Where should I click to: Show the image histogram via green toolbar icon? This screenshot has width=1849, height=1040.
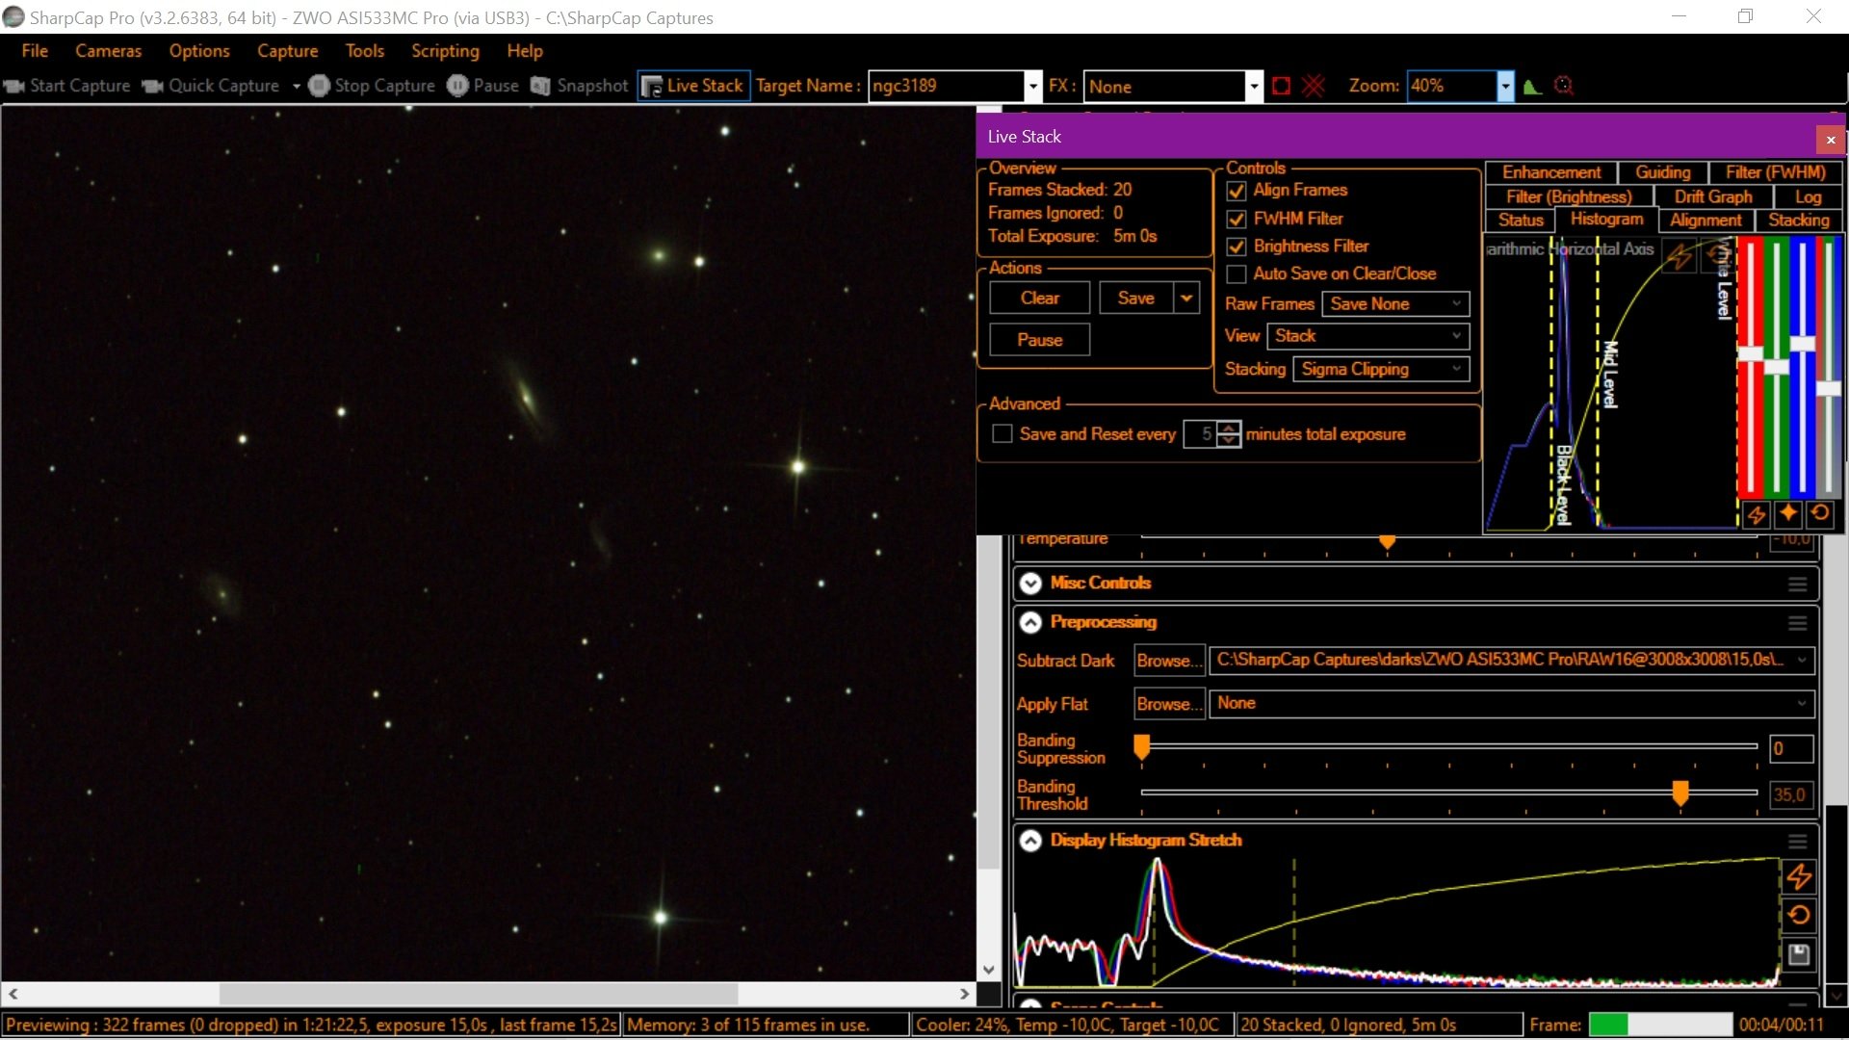[x=1533, y=87]
